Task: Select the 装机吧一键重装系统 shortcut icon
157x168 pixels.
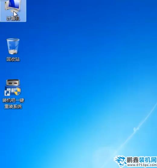Action: 13,88
